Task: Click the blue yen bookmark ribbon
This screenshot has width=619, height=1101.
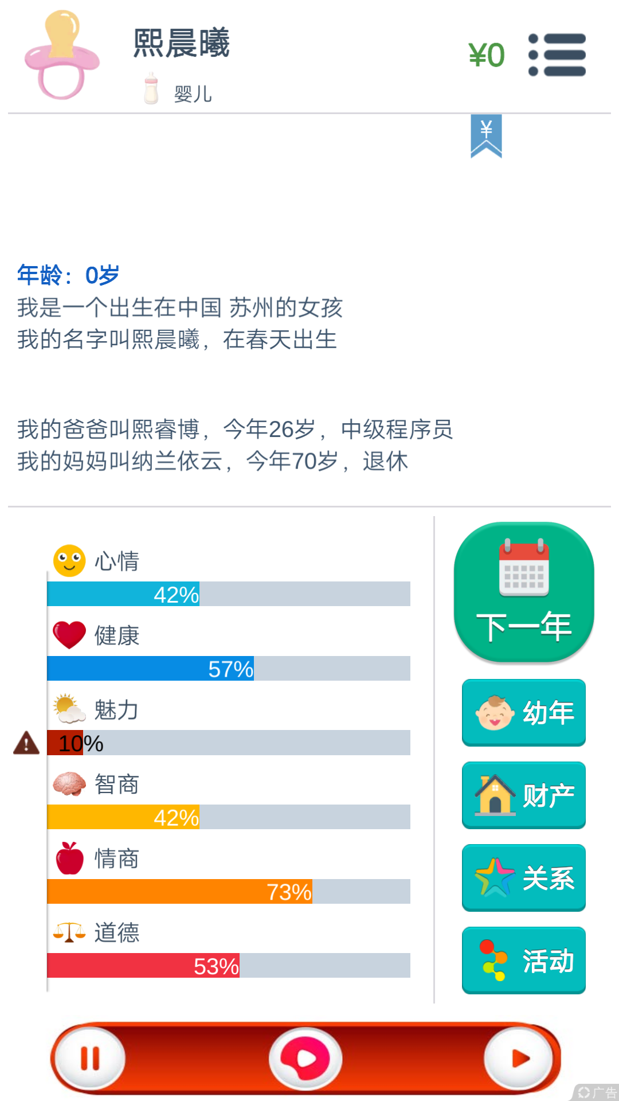Action: tap(486, 136)
